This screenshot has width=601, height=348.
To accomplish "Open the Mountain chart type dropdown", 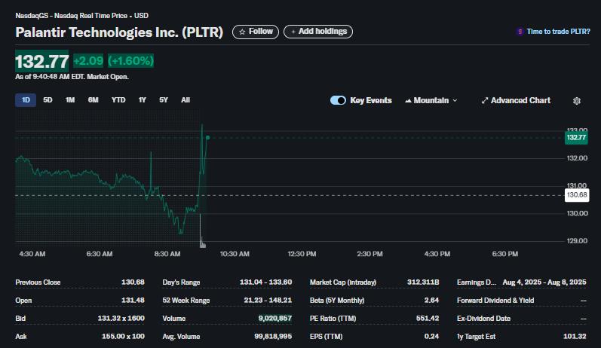I will click(x=431, y=101).
